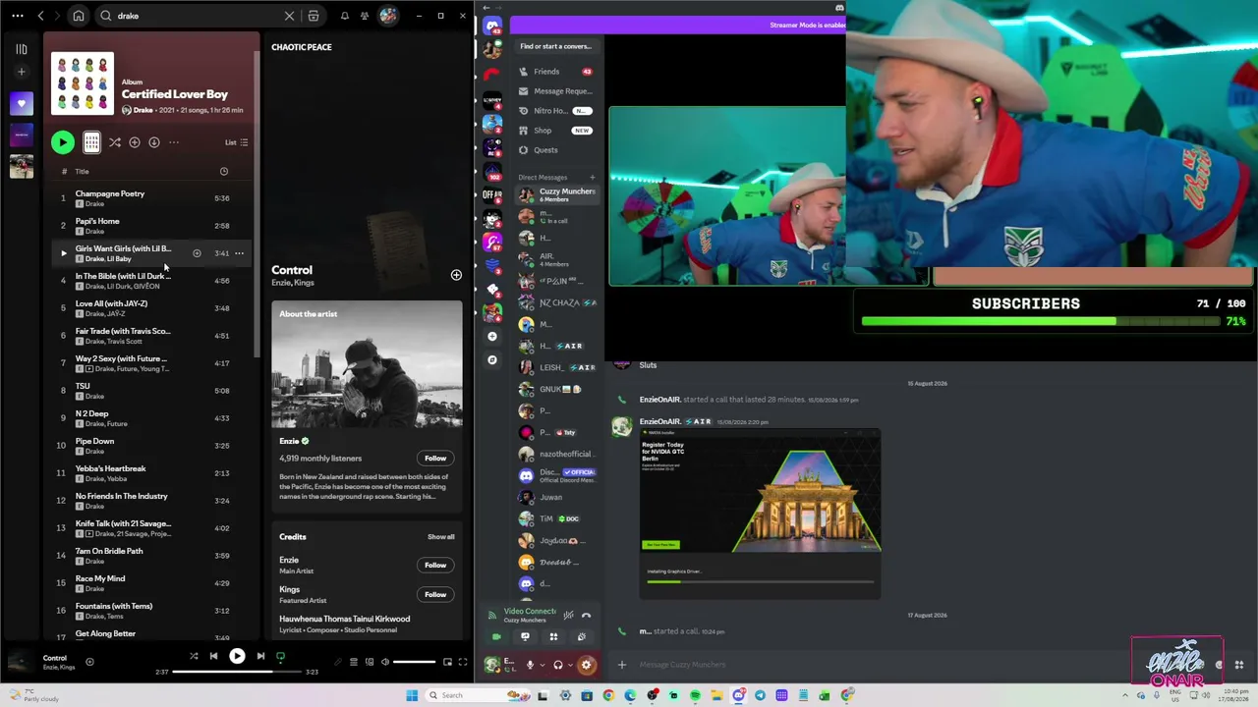Toggle repeat in player bar
The width and height of the screenshot is (1258, 707).
pos(280,656)
